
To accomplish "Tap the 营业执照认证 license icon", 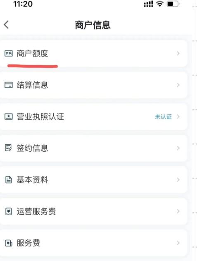I will pyautogui.click(x=8, y=116).
